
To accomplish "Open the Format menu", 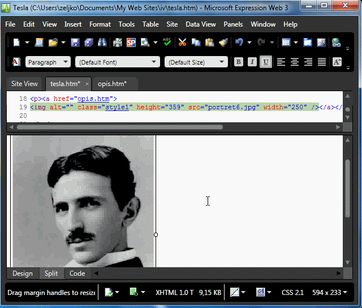I will pos(100,24).
